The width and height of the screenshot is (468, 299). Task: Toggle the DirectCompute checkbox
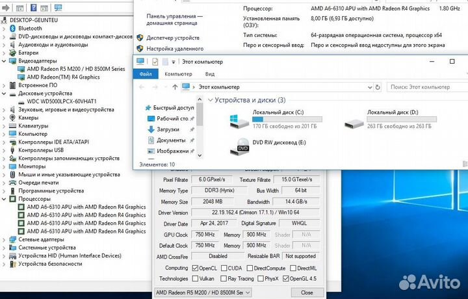pyautogui.click(x=250, y=268)
